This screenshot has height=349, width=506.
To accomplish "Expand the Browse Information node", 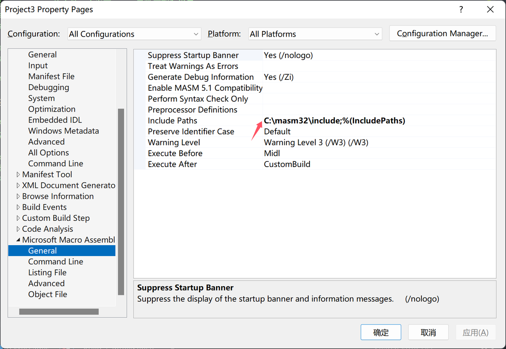I will pyautogui.click(x=18, y=196).
